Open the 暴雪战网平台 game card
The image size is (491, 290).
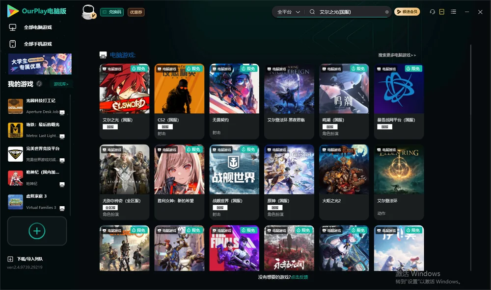399,101
